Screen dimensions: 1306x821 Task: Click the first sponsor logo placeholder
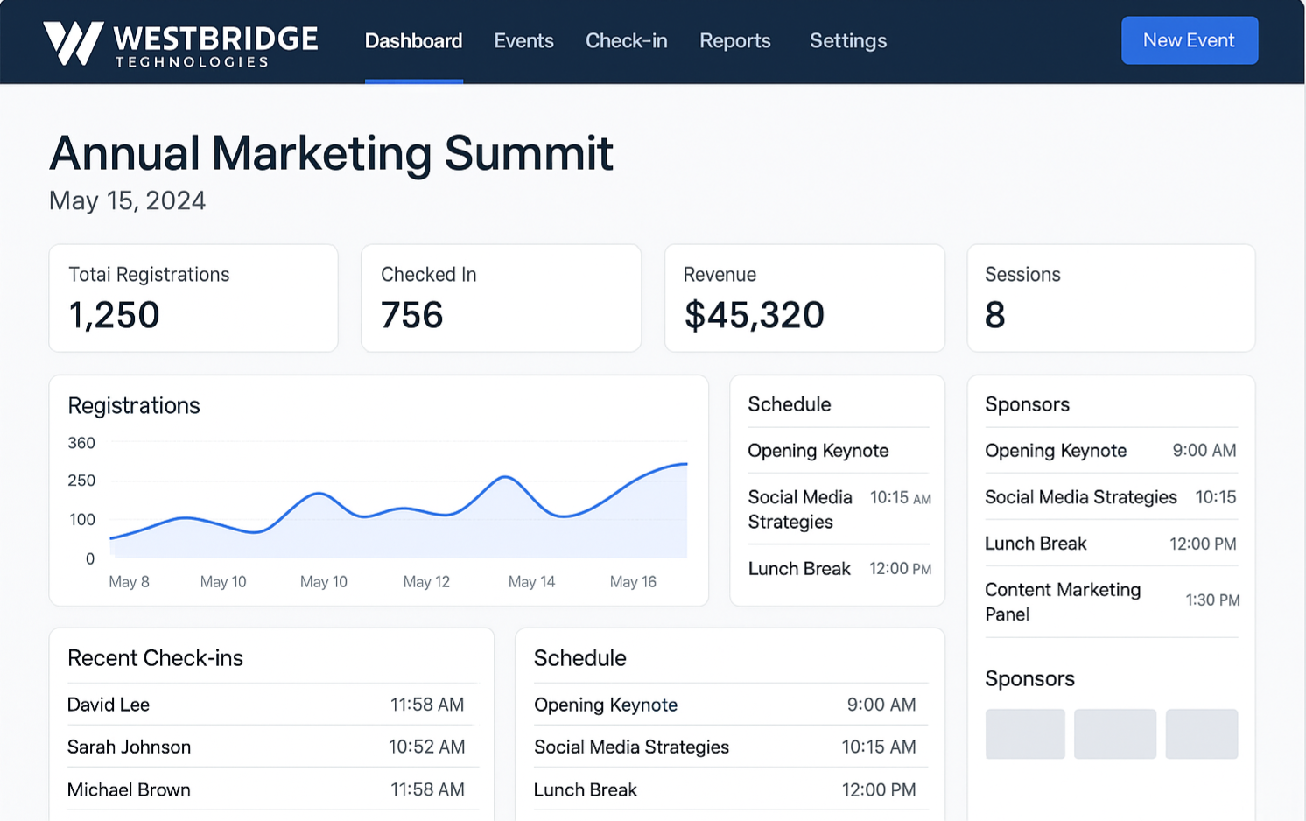(x=1025, y=733)
